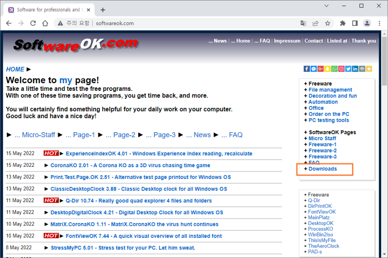The image size is (388, 258).
Task: Open DesktopDigitalClock 4.21 article
Action: (137, 213)
